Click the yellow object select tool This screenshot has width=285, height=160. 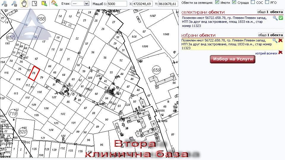click(x=44, y=4)
